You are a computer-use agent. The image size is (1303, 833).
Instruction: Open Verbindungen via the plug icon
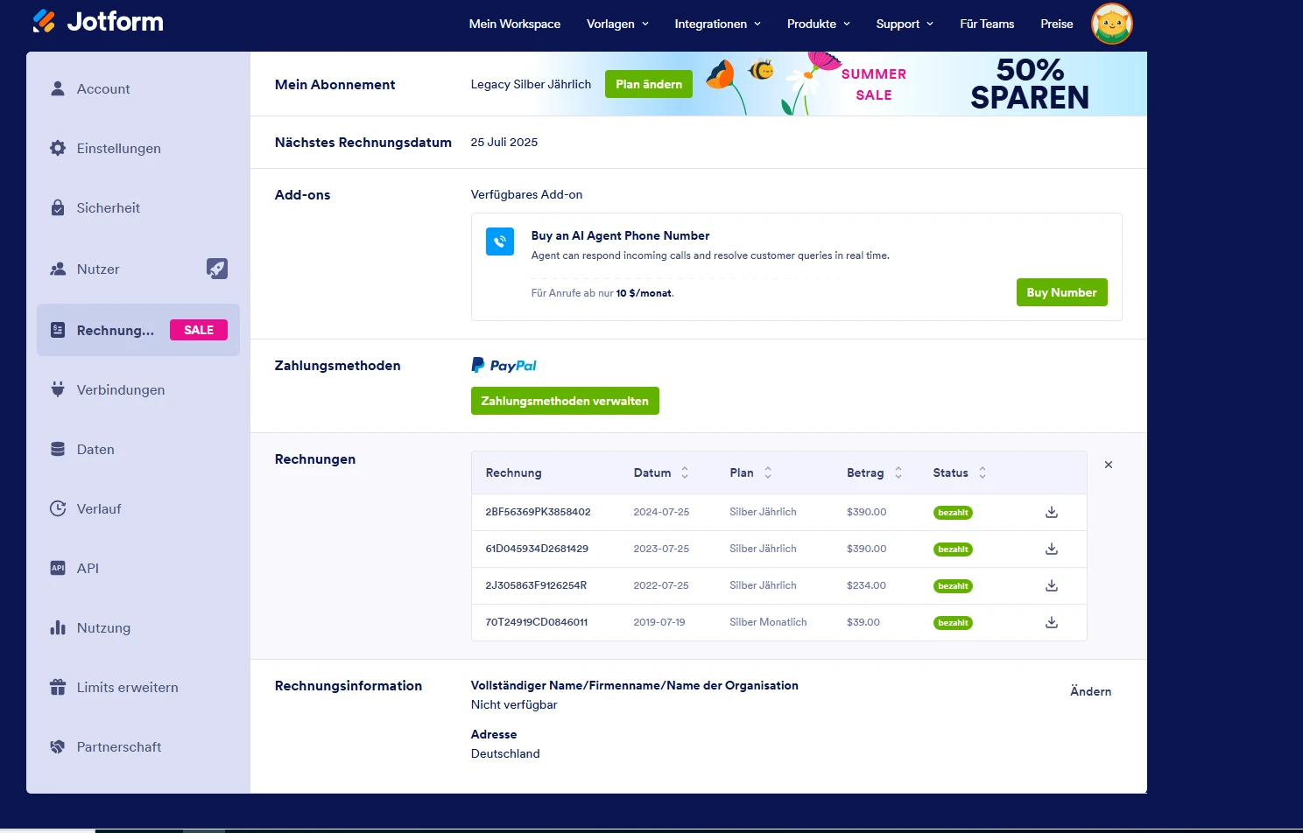58,389
